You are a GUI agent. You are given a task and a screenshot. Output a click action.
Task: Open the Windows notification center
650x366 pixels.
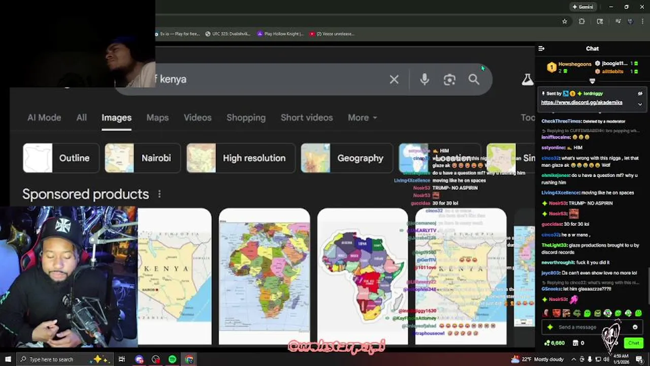coord(640,359)
